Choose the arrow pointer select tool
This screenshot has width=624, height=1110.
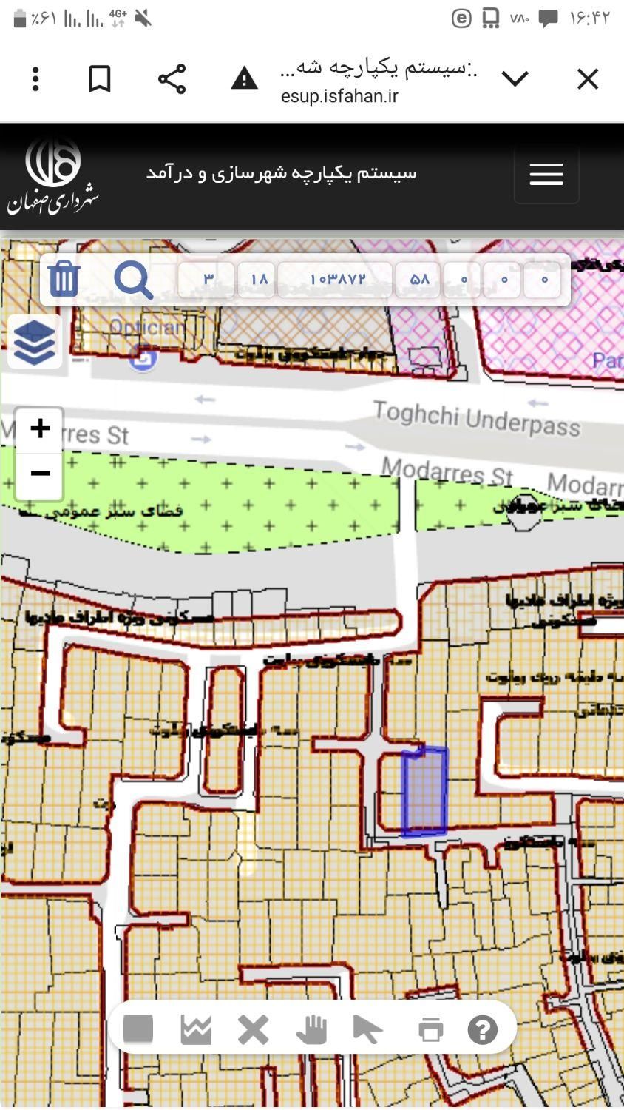[367, 1029]
